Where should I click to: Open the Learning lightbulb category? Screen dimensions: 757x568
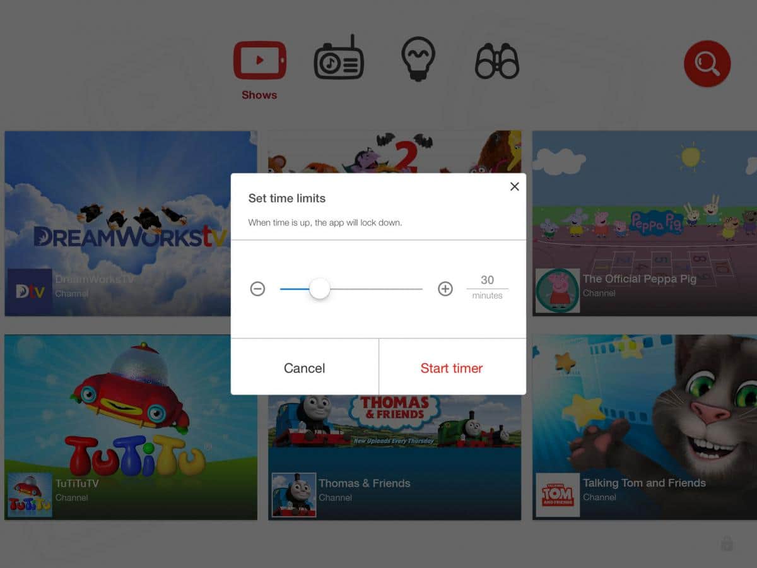coord(418,59)
